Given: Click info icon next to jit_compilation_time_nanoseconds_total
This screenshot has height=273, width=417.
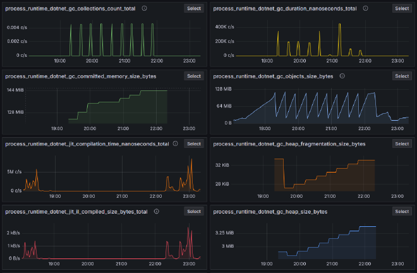Looking at the screenshot, I should coord(177,144).
